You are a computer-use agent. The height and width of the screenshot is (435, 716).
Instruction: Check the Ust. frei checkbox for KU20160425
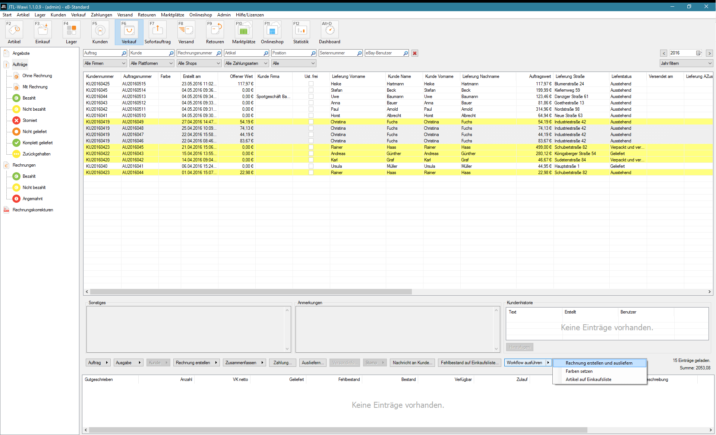pos(311,84)
